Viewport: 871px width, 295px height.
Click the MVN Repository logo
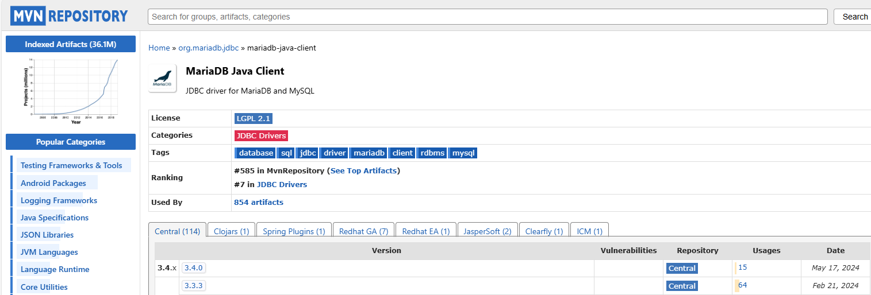point(70,16)
